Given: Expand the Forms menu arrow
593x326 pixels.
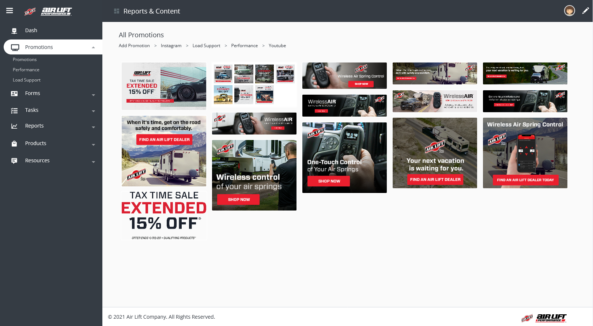Looking at the screenshot, I should pos(93,95).
